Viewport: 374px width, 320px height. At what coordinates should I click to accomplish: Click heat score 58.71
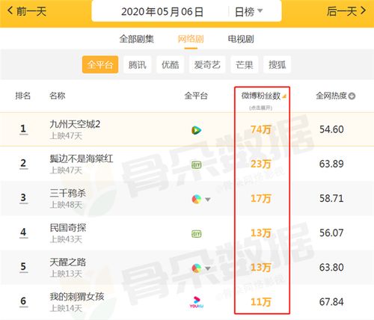coord(331,199)
